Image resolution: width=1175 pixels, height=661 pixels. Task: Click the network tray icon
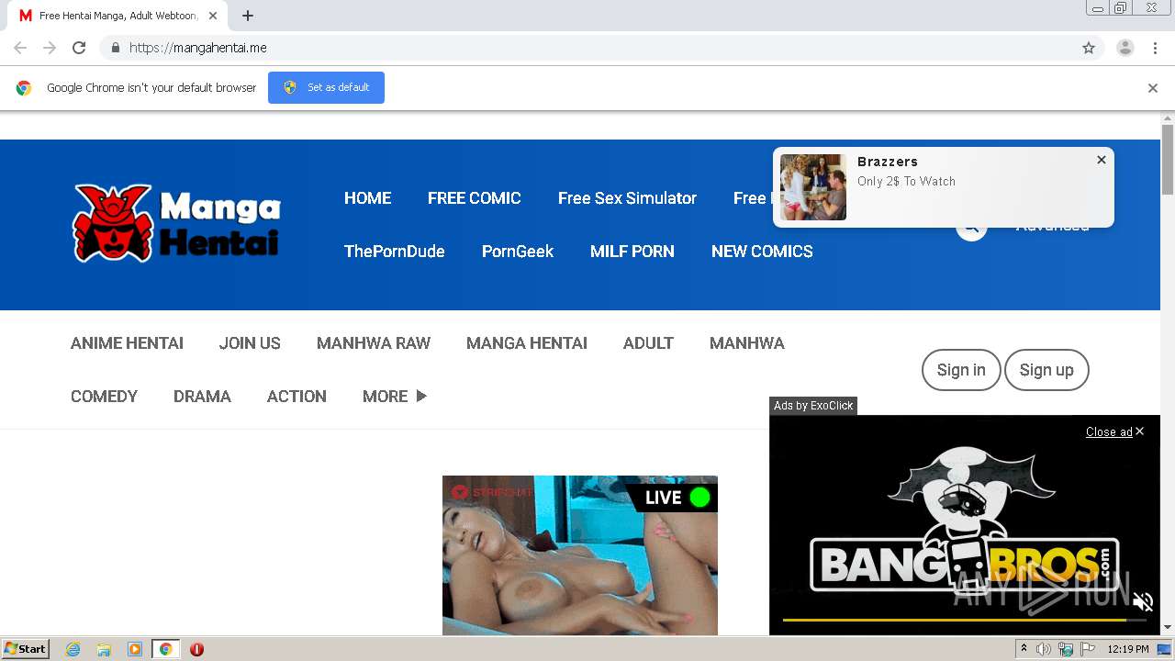click(1066, 649)
